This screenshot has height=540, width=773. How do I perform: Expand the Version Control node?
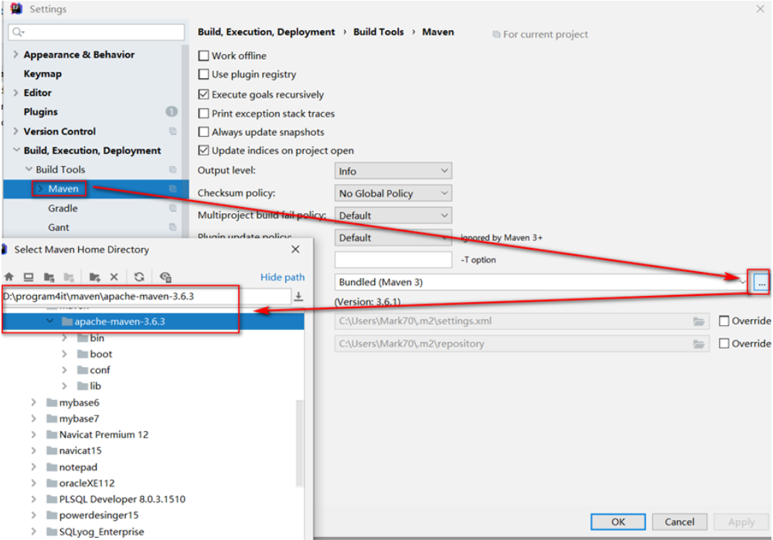[15, 131]
